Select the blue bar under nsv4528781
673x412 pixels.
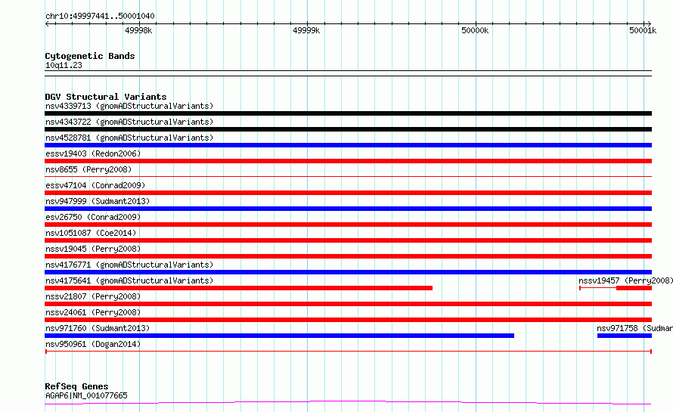pyautogui.click(x=348, y=145)
